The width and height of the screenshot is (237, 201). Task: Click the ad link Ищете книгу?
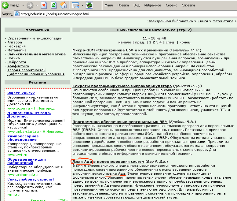pos(21,93)
